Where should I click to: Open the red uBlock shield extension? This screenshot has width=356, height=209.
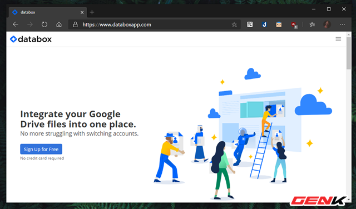click(x=294, y=24)
